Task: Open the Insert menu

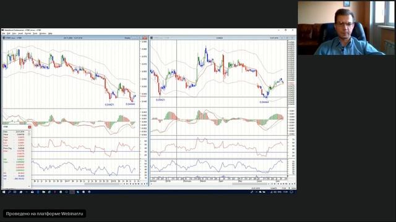Action: tap(20, 33)
